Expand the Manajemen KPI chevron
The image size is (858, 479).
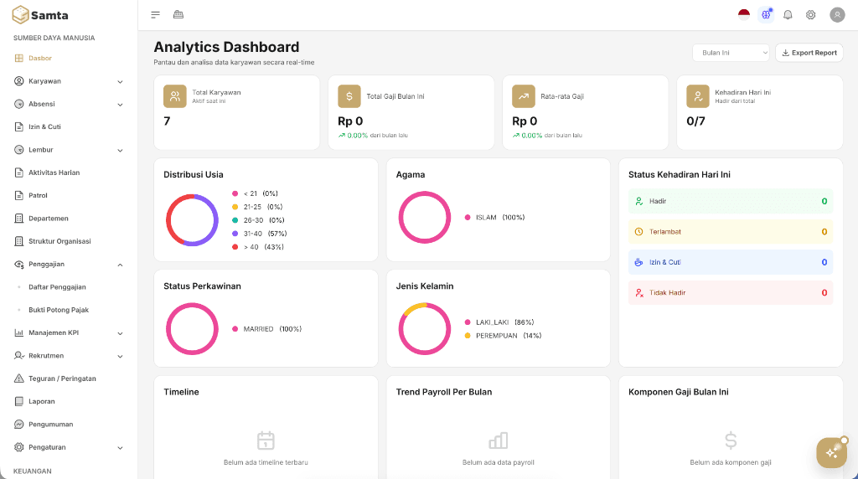point(120,333)
